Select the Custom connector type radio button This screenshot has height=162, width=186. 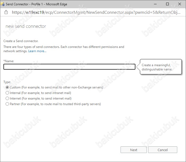point(7,87)
